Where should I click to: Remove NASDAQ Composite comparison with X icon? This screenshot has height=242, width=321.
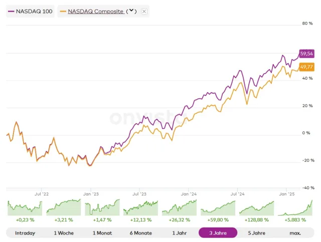(x=144, y=11)
